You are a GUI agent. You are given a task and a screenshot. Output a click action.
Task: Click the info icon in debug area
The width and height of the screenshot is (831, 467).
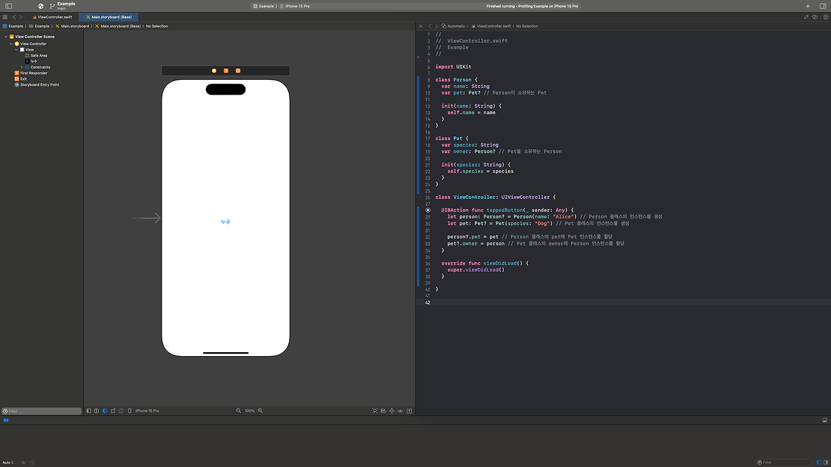(x=32, y=462)
